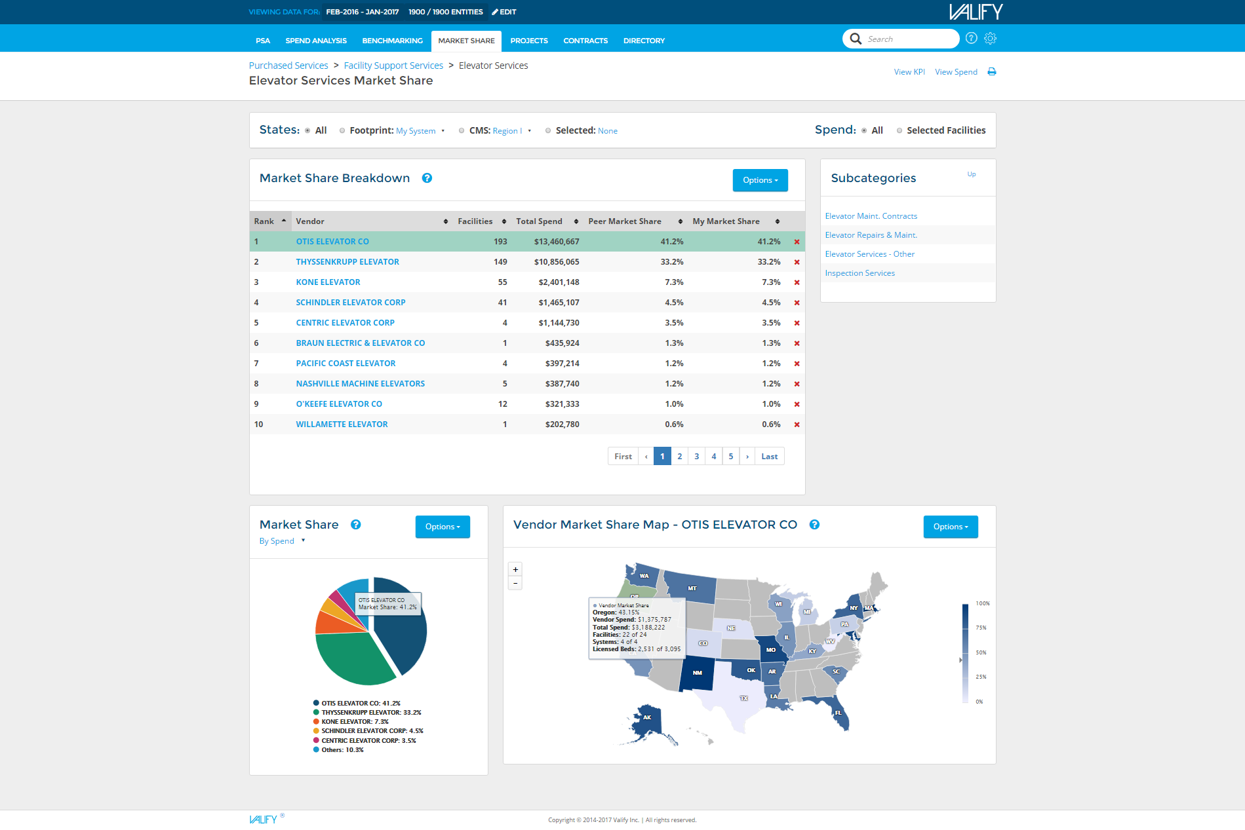Open the settings gear icon
Screen dimensions: 1245x830
pos(990,39)
